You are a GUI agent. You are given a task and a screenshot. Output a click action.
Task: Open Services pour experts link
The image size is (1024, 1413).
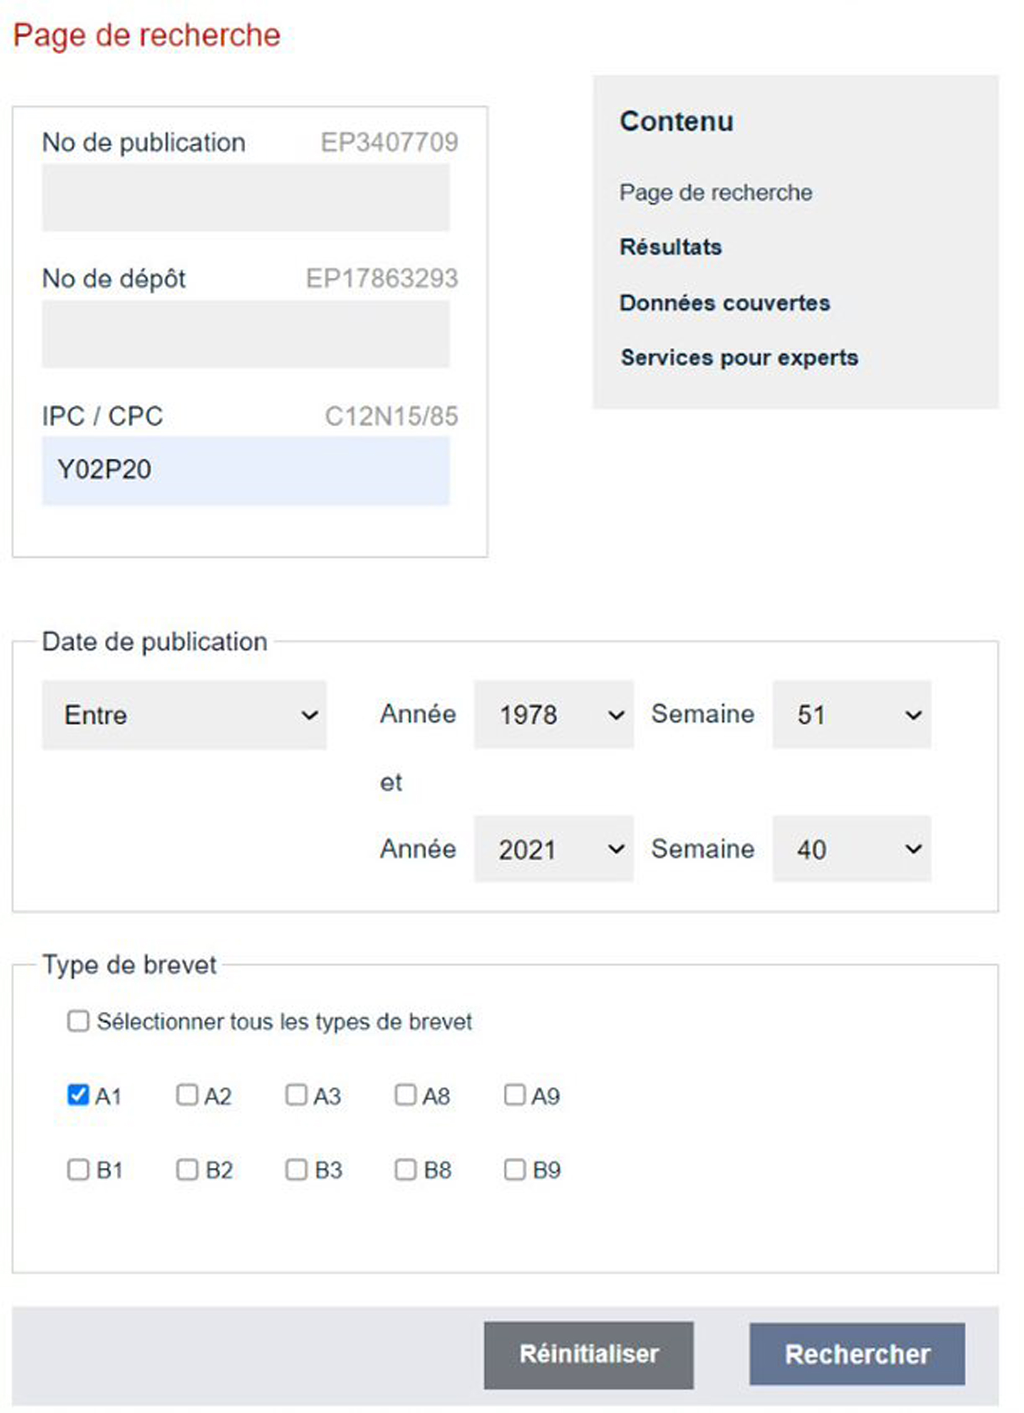coord(739,357)
